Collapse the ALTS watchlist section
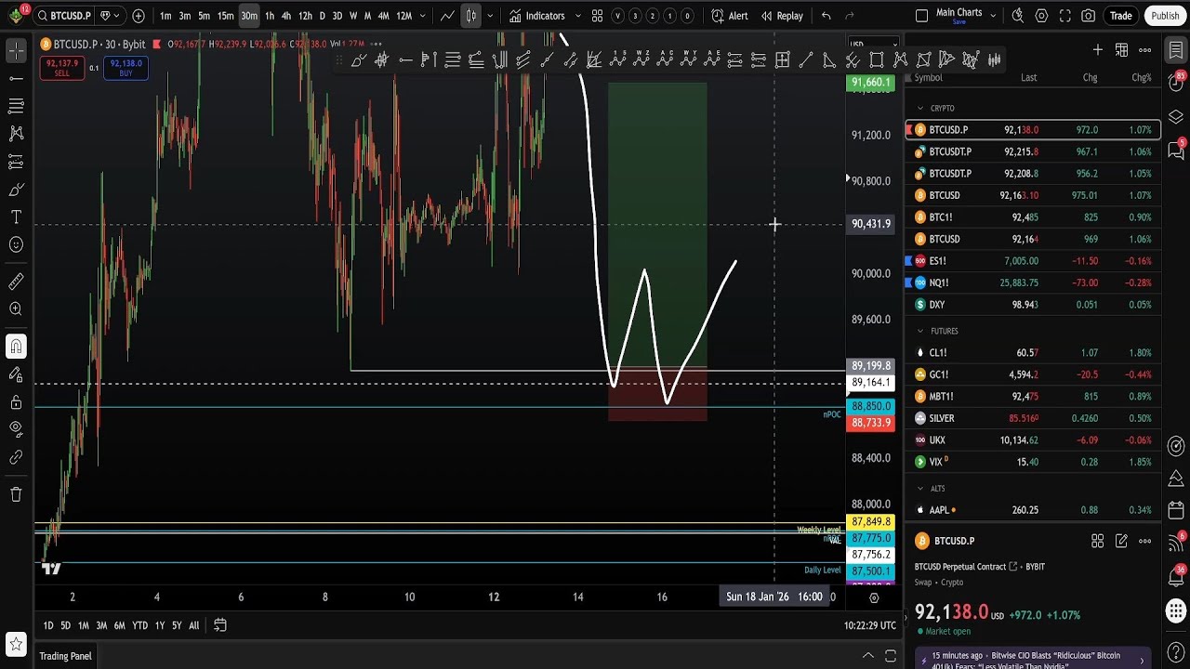This screenshot has height=669, width=1190. 920,488
